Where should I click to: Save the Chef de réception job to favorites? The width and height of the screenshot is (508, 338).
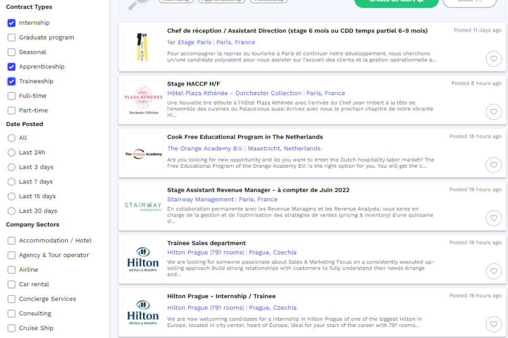tap(493, 59)
